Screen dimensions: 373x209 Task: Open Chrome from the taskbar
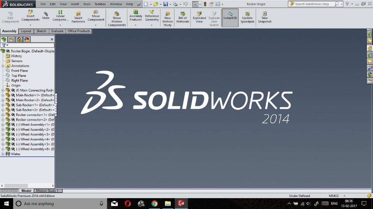(154, 204)
